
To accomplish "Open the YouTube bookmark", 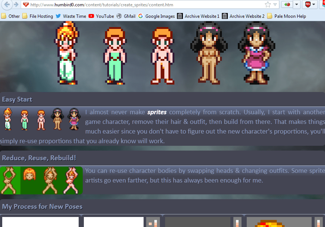I will point(101,16).
